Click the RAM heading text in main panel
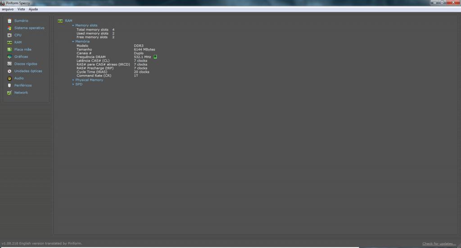This screenshot has width=461, height=248. click(x=68, y=21)
